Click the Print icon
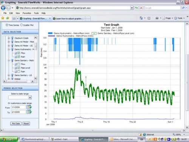The image size is (189, 142). coord(157,18)
